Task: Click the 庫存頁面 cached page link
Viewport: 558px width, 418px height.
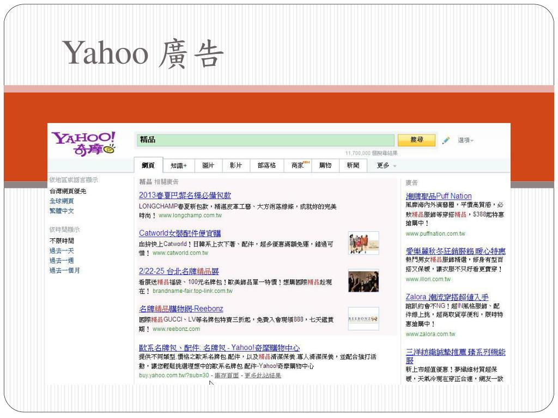Action: [x=226, y=376]
